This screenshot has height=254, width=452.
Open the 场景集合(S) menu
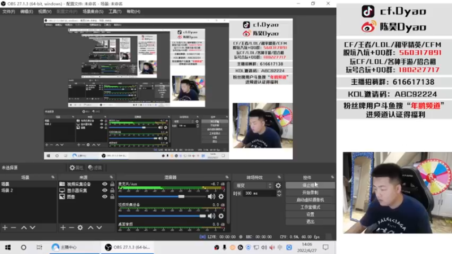(x=93, y=11)
